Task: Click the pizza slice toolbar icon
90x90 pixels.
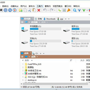Action: pos(69,10)
